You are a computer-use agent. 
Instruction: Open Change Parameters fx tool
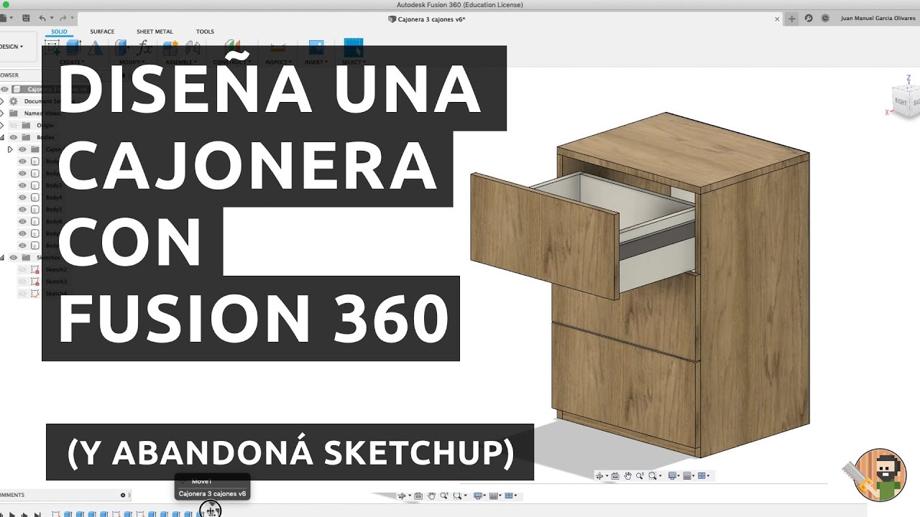pos(144,47)
